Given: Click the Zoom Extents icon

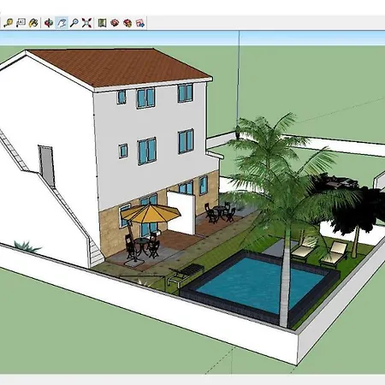Looking at the screenshot, I should pos(87,23).
